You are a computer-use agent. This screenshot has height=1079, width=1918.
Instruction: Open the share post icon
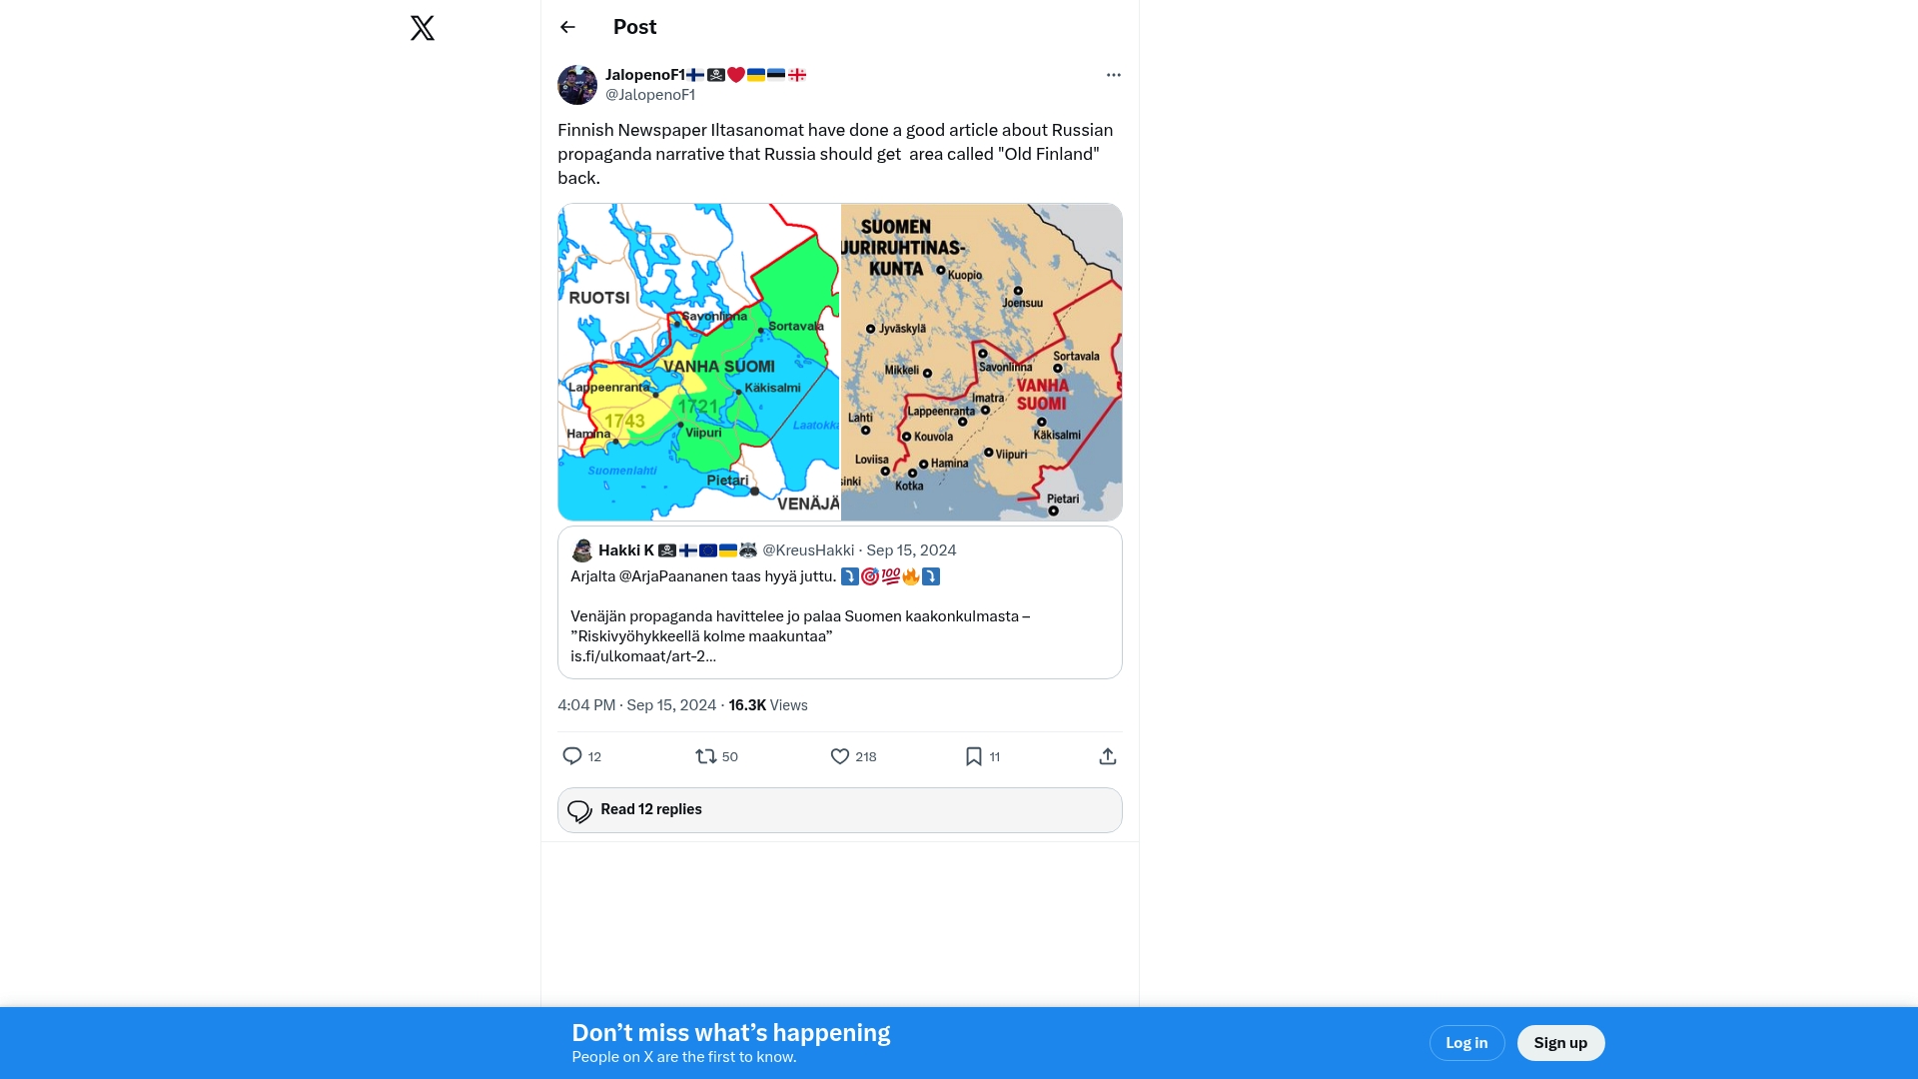[x=1107, y=756]
